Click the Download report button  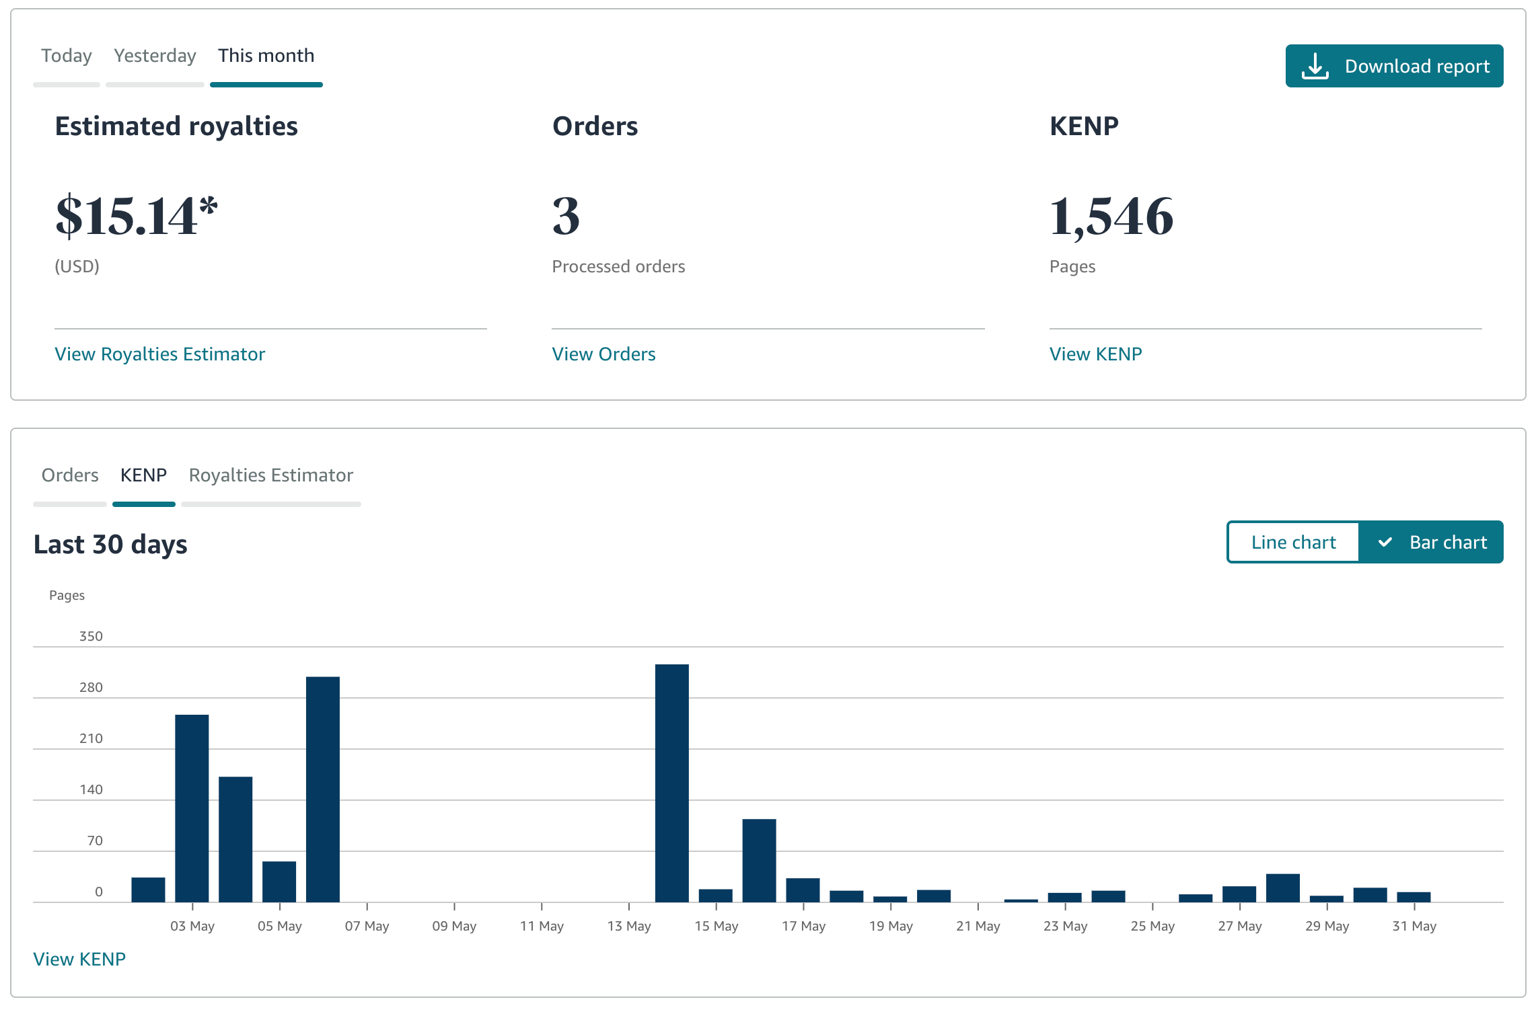[1394, 66]
